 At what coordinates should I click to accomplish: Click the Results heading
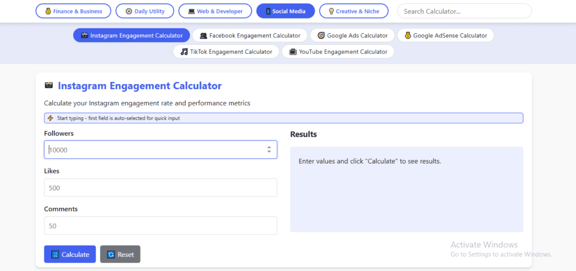(303, 134)
